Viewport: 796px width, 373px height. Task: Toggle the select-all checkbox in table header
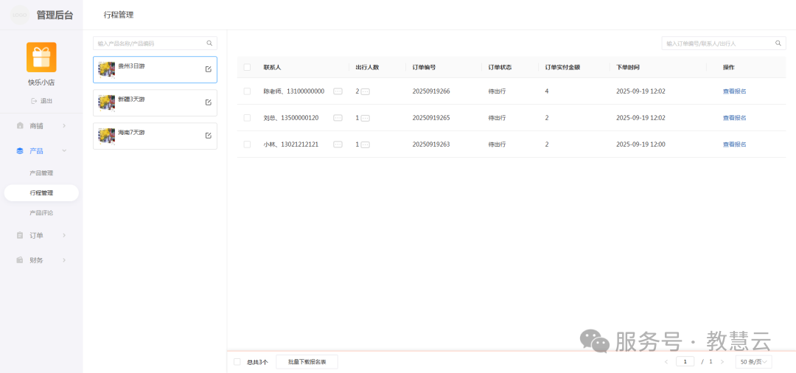point(247,67)
